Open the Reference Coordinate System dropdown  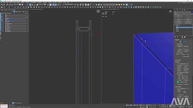[x=42, y=4]
